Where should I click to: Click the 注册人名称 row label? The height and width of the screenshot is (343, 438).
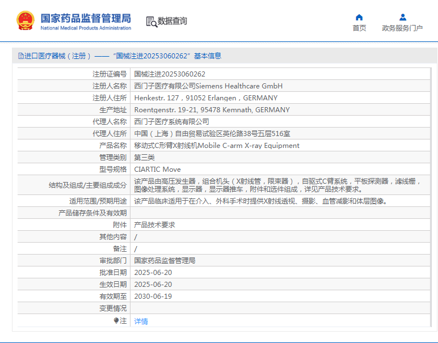tap(109, 86)
